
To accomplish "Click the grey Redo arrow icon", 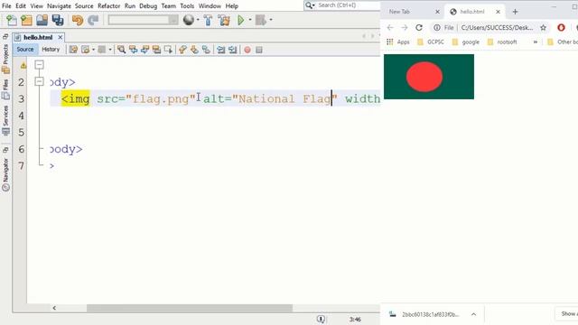I will (x=93, y=20).
